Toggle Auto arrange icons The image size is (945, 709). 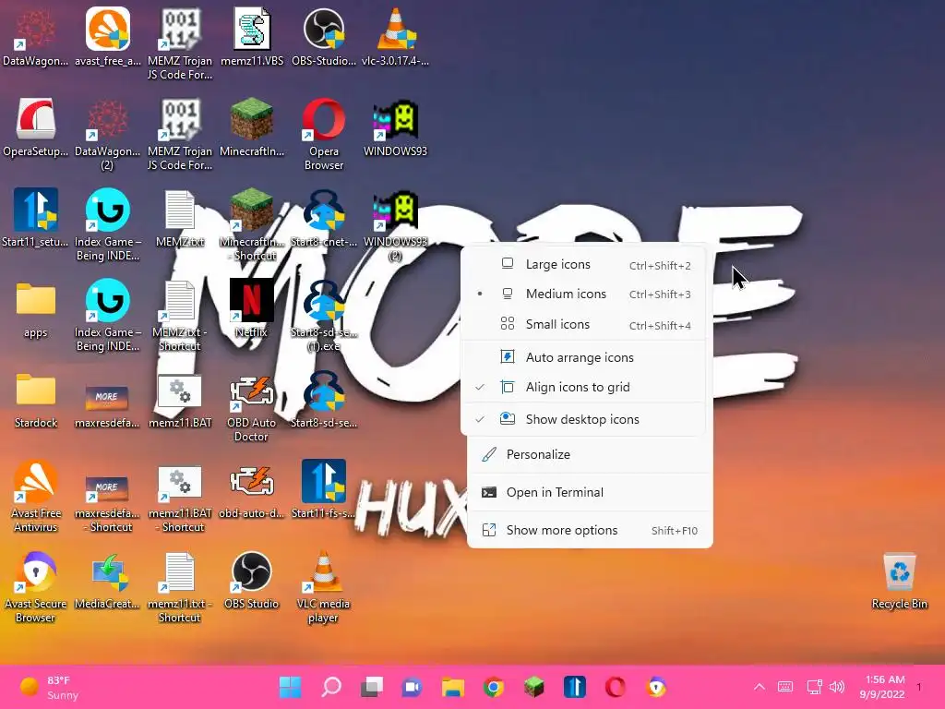[583, 357]
